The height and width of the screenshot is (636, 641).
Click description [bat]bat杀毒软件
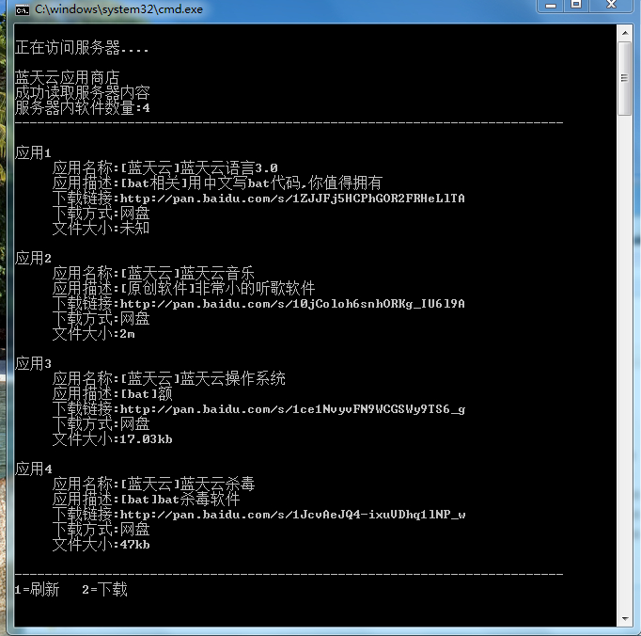click(180, 500)
